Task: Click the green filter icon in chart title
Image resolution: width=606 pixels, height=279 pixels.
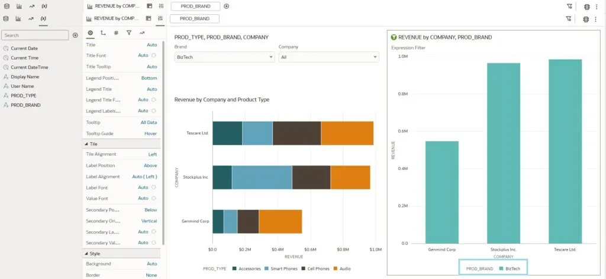Action: coord(394,37)
